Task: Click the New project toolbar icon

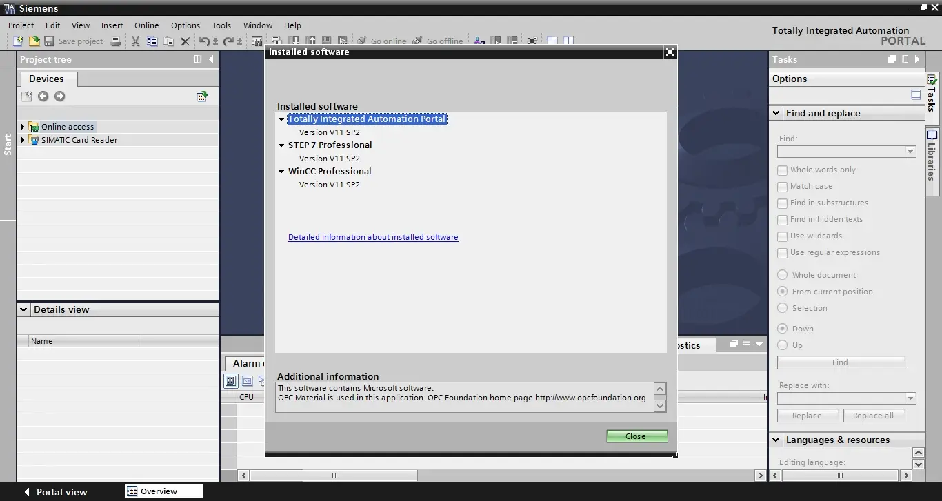Action: coord(19,41)
